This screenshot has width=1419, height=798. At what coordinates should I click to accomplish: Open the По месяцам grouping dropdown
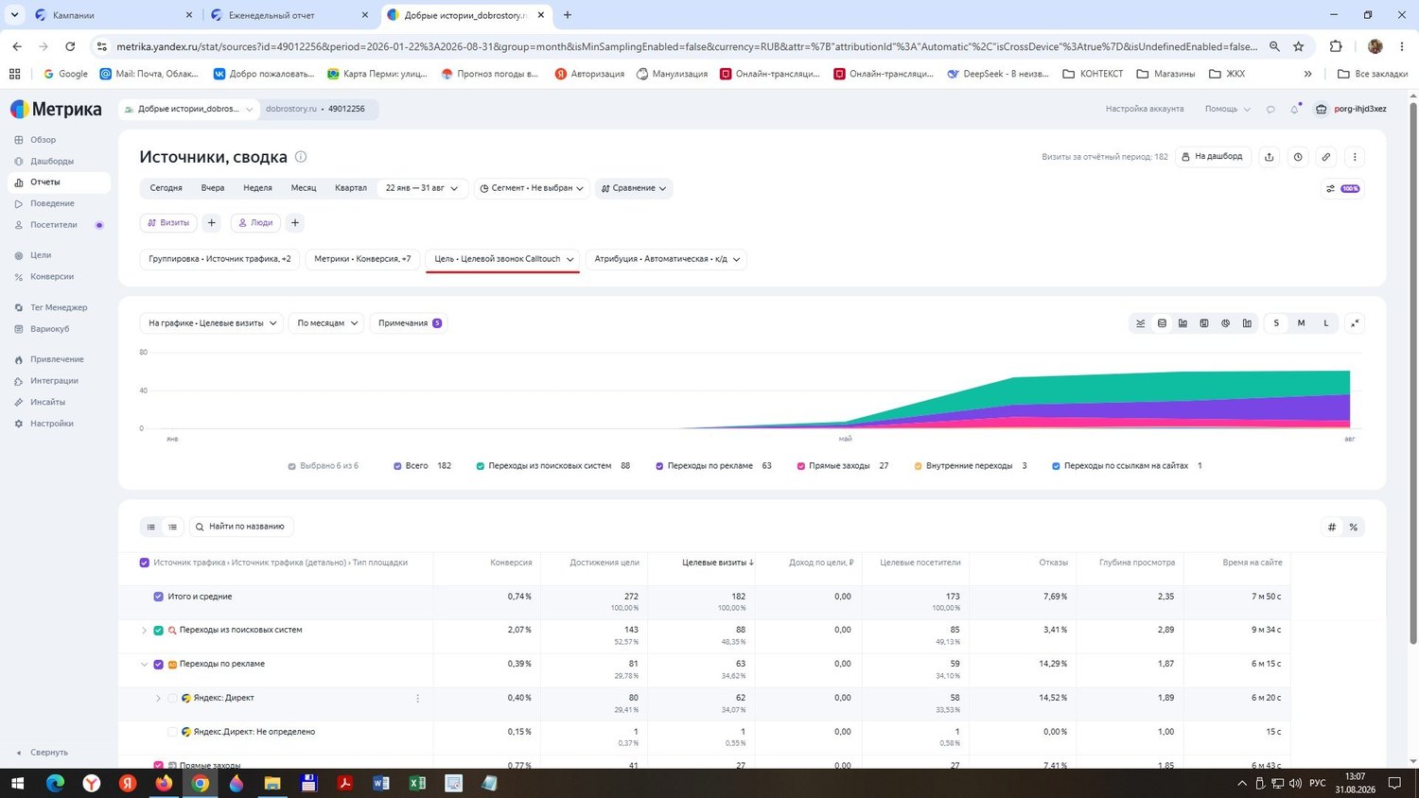point(327,323)
